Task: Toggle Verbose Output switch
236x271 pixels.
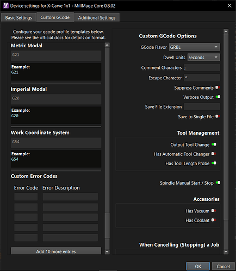Action: coord(218,97)
